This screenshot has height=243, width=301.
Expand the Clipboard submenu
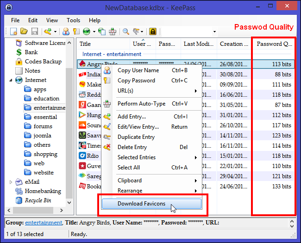tap(151, 181)
